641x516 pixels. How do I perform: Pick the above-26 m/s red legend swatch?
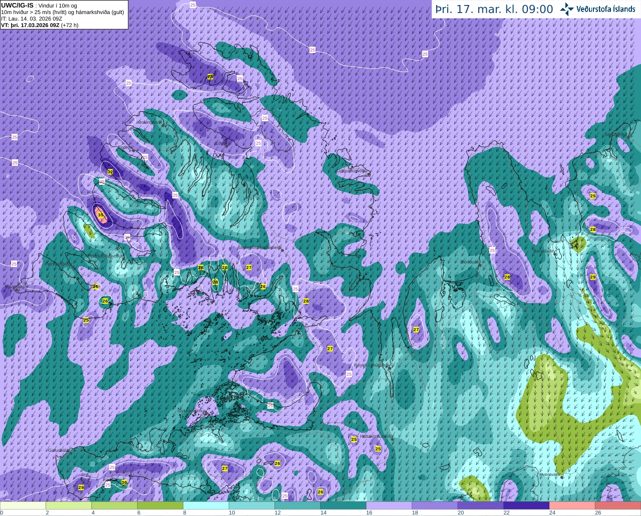(x=618, y=505)
